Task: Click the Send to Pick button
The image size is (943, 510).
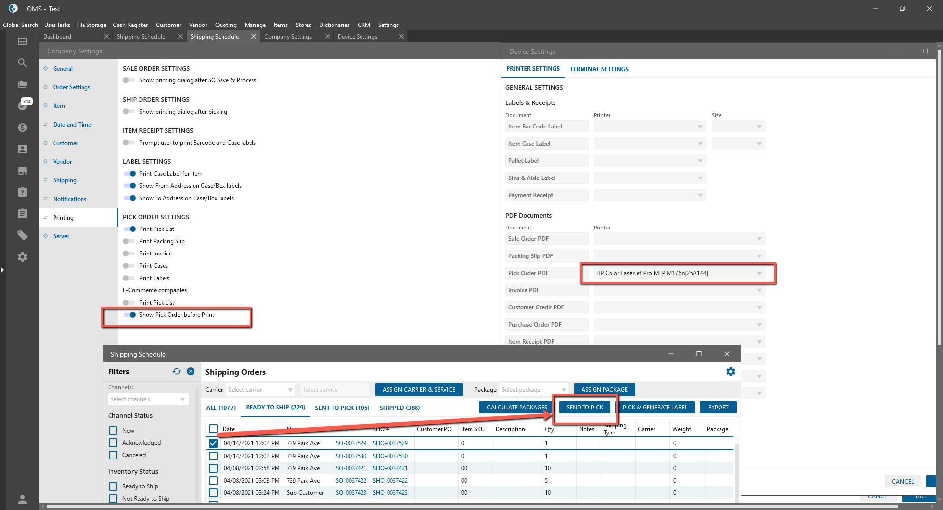Action: [584, 408]
